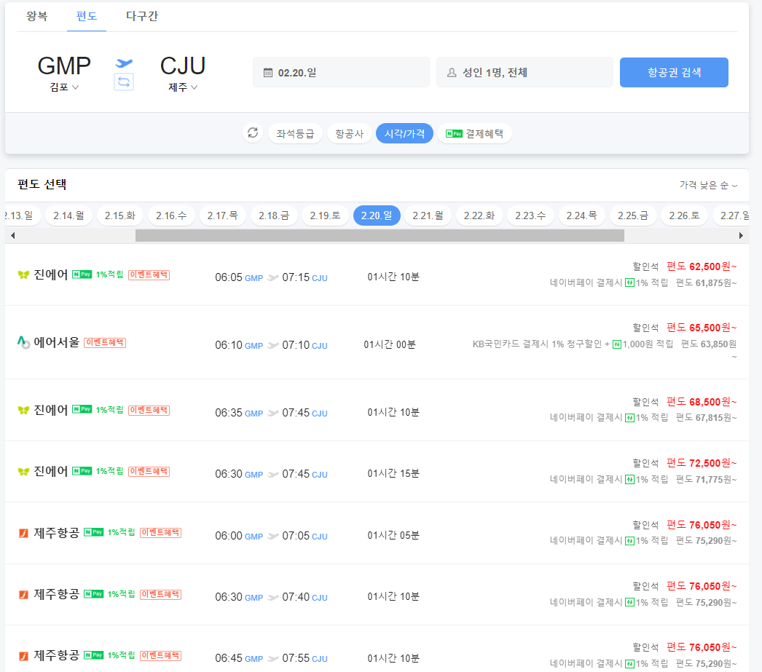Click 06:45 제주항공 fare 76,050원
This screenshot has height=672, width=762.
(702, 648)
